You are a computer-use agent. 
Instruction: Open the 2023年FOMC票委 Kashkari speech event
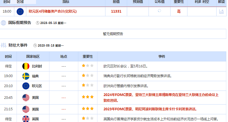point(150,109)
